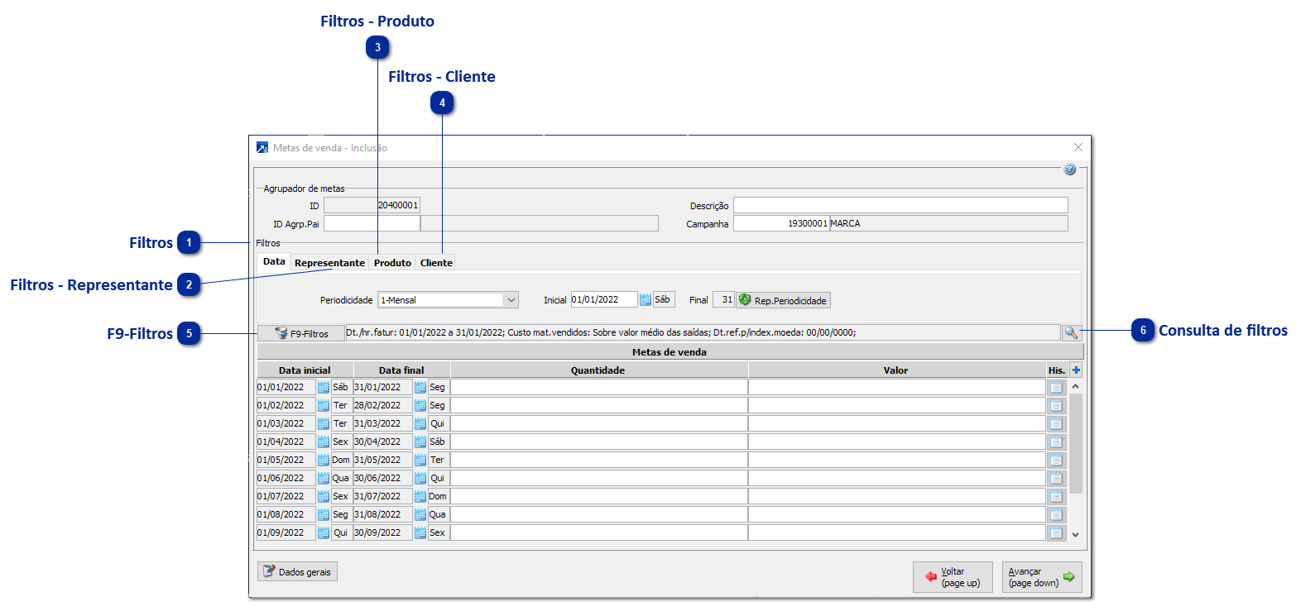Open the filter query magnifier icon
Viewport: 1301px width, 611px height.
(1071, 332)
